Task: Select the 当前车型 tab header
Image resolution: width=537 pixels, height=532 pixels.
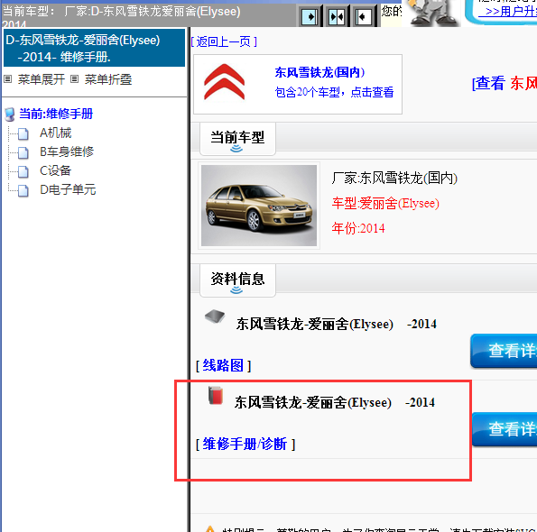Action: 237,139
